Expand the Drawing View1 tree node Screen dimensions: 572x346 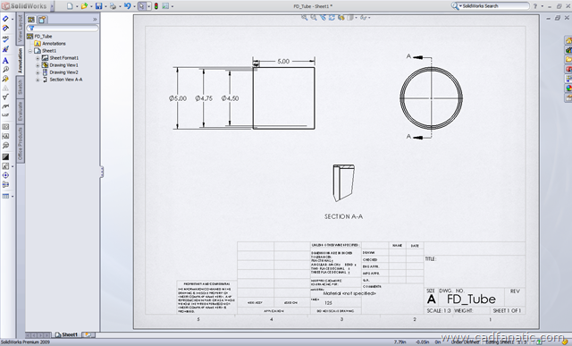(38, 65)
